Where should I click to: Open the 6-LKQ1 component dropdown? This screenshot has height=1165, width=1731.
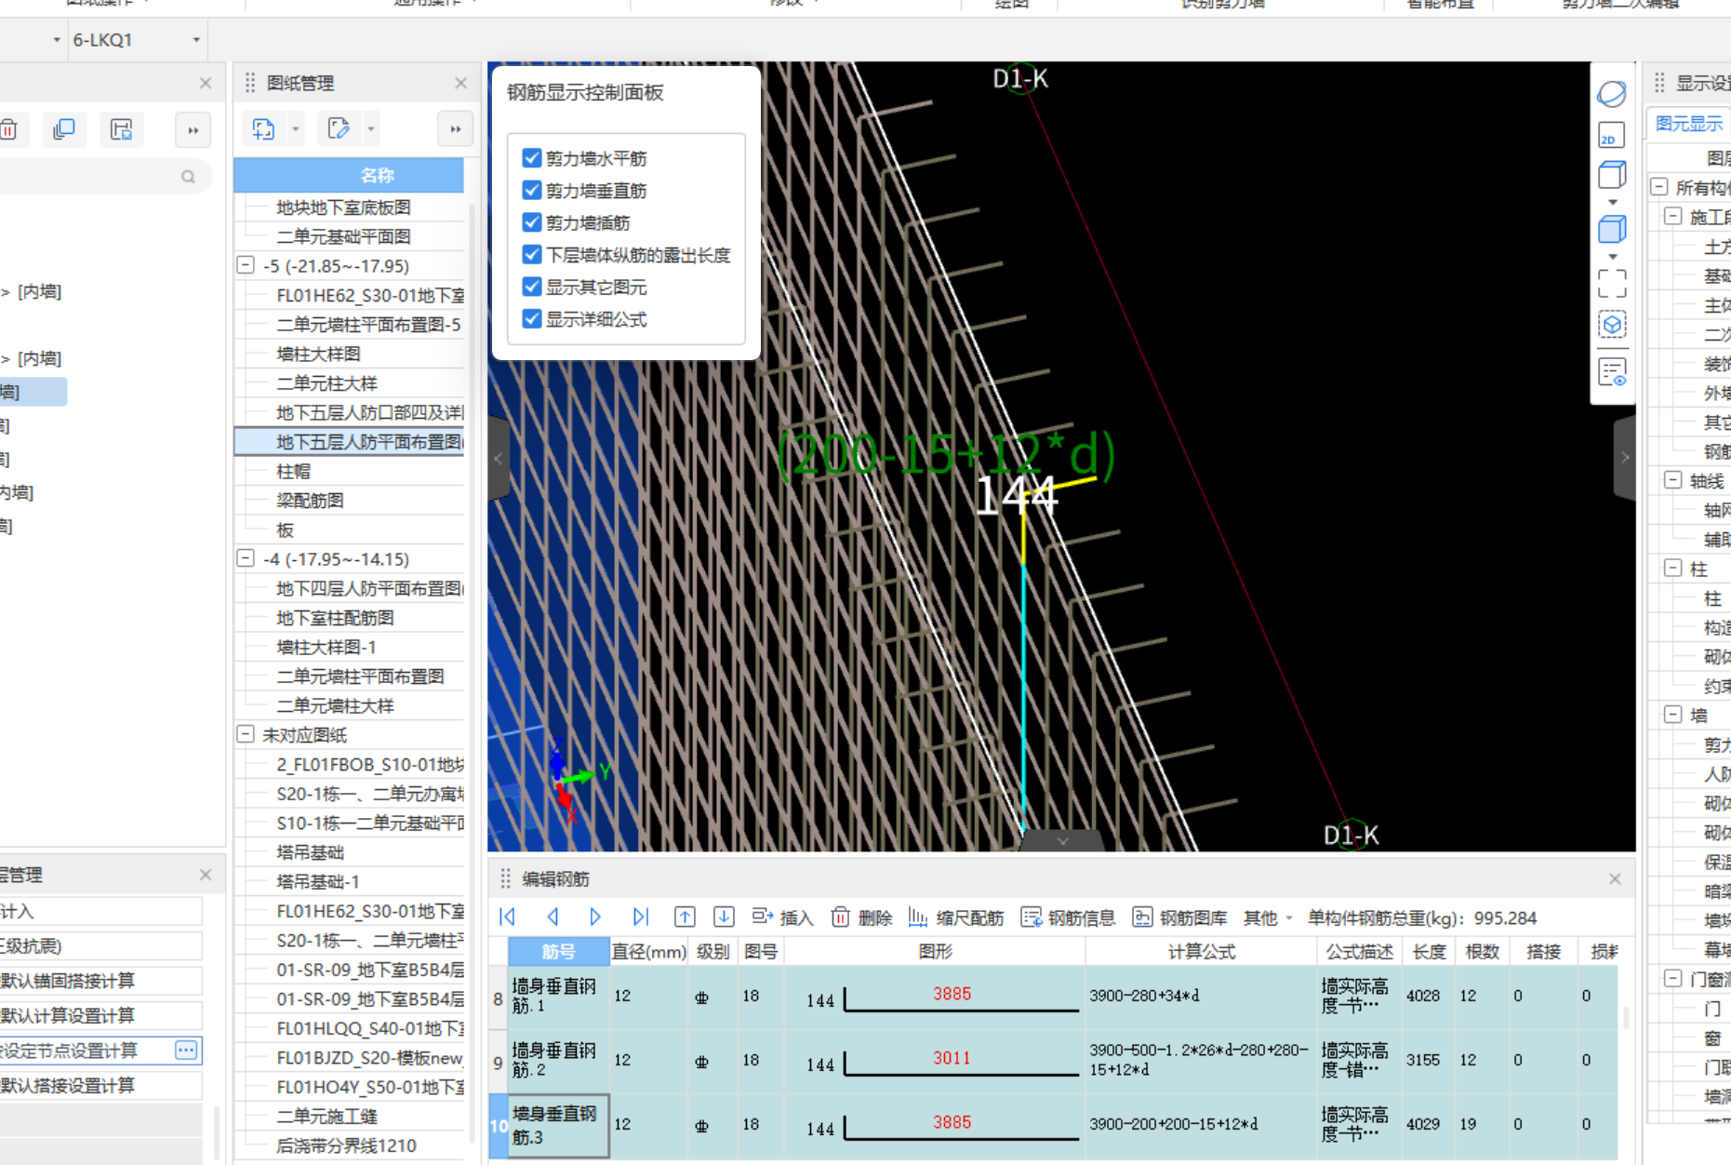coord(196,40)
